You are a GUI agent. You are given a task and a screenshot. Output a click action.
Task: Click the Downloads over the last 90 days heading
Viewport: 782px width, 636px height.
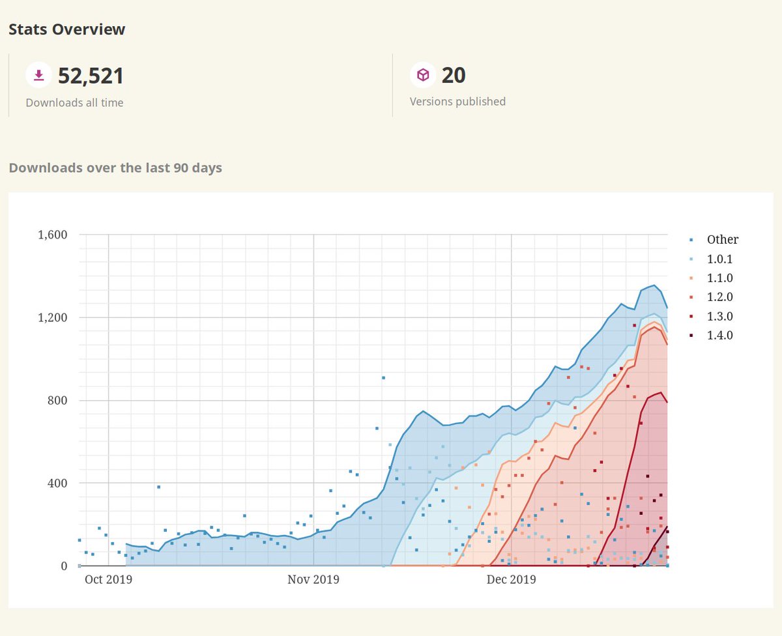coord(115,167)
